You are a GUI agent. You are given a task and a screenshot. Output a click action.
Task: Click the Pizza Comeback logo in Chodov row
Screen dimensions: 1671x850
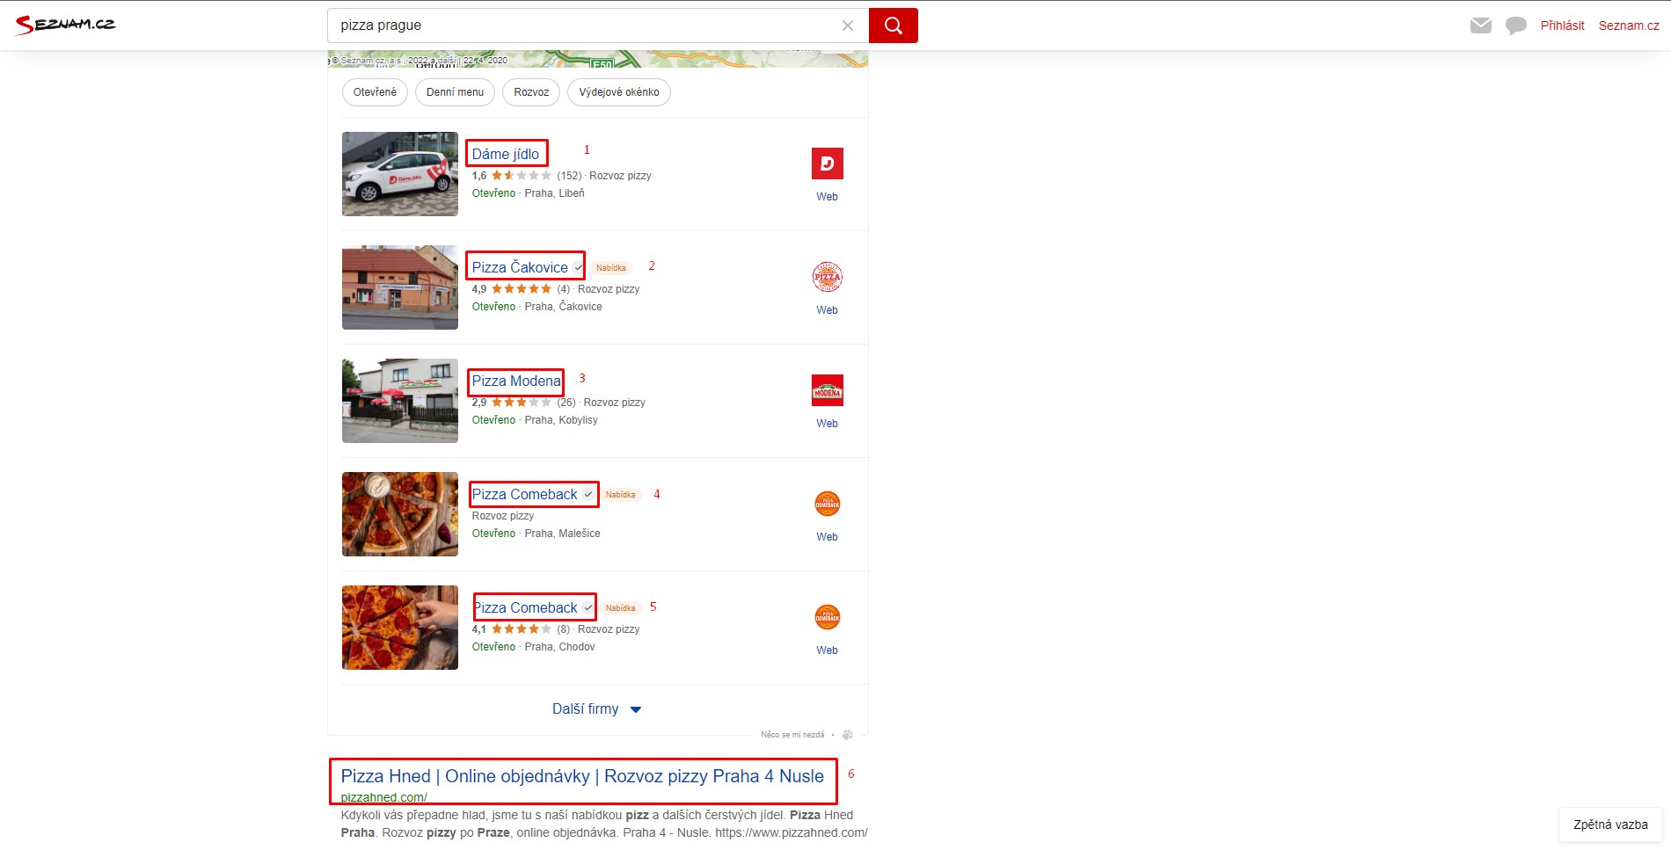pos(827,617)
